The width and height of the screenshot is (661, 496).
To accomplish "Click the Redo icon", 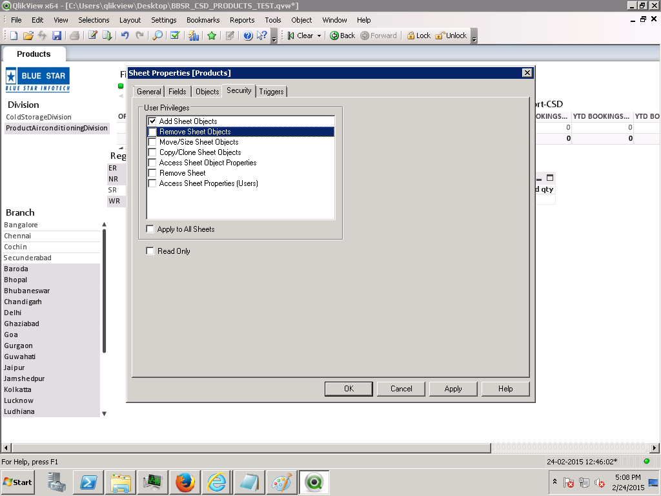I will click(x=139, y=36).
